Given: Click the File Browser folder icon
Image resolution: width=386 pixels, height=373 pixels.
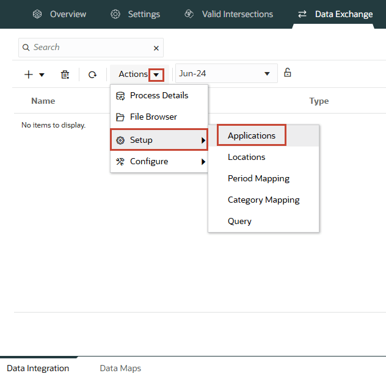Looking at the screenshot, I should [120, 117].
